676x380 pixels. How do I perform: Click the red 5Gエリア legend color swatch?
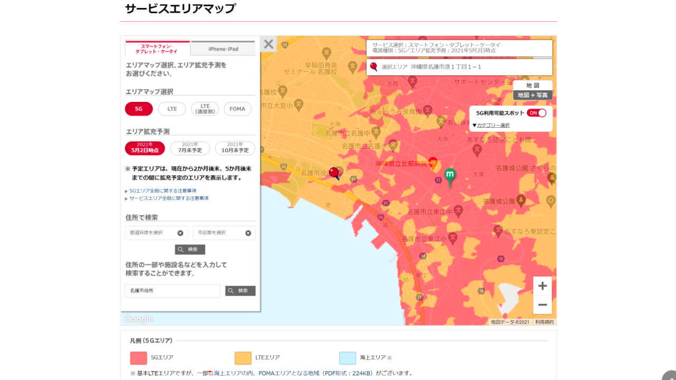[x=137, y=357]
